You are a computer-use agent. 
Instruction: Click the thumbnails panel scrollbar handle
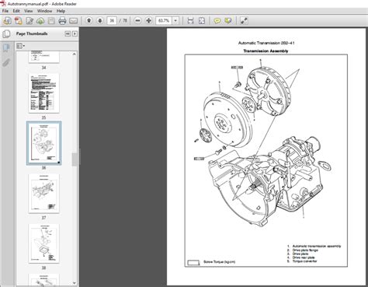tap(75, 159)
